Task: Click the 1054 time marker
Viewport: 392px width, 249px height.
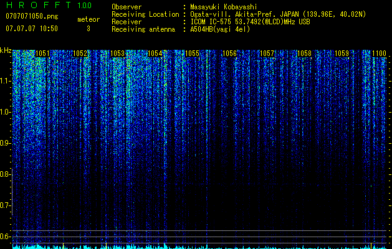Action: coord(155,54)
